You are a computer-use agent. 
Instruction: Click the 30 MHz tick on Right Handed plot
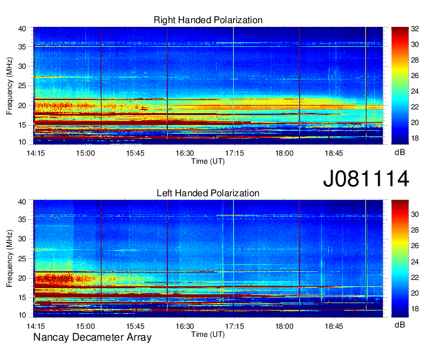click(22, 66)
